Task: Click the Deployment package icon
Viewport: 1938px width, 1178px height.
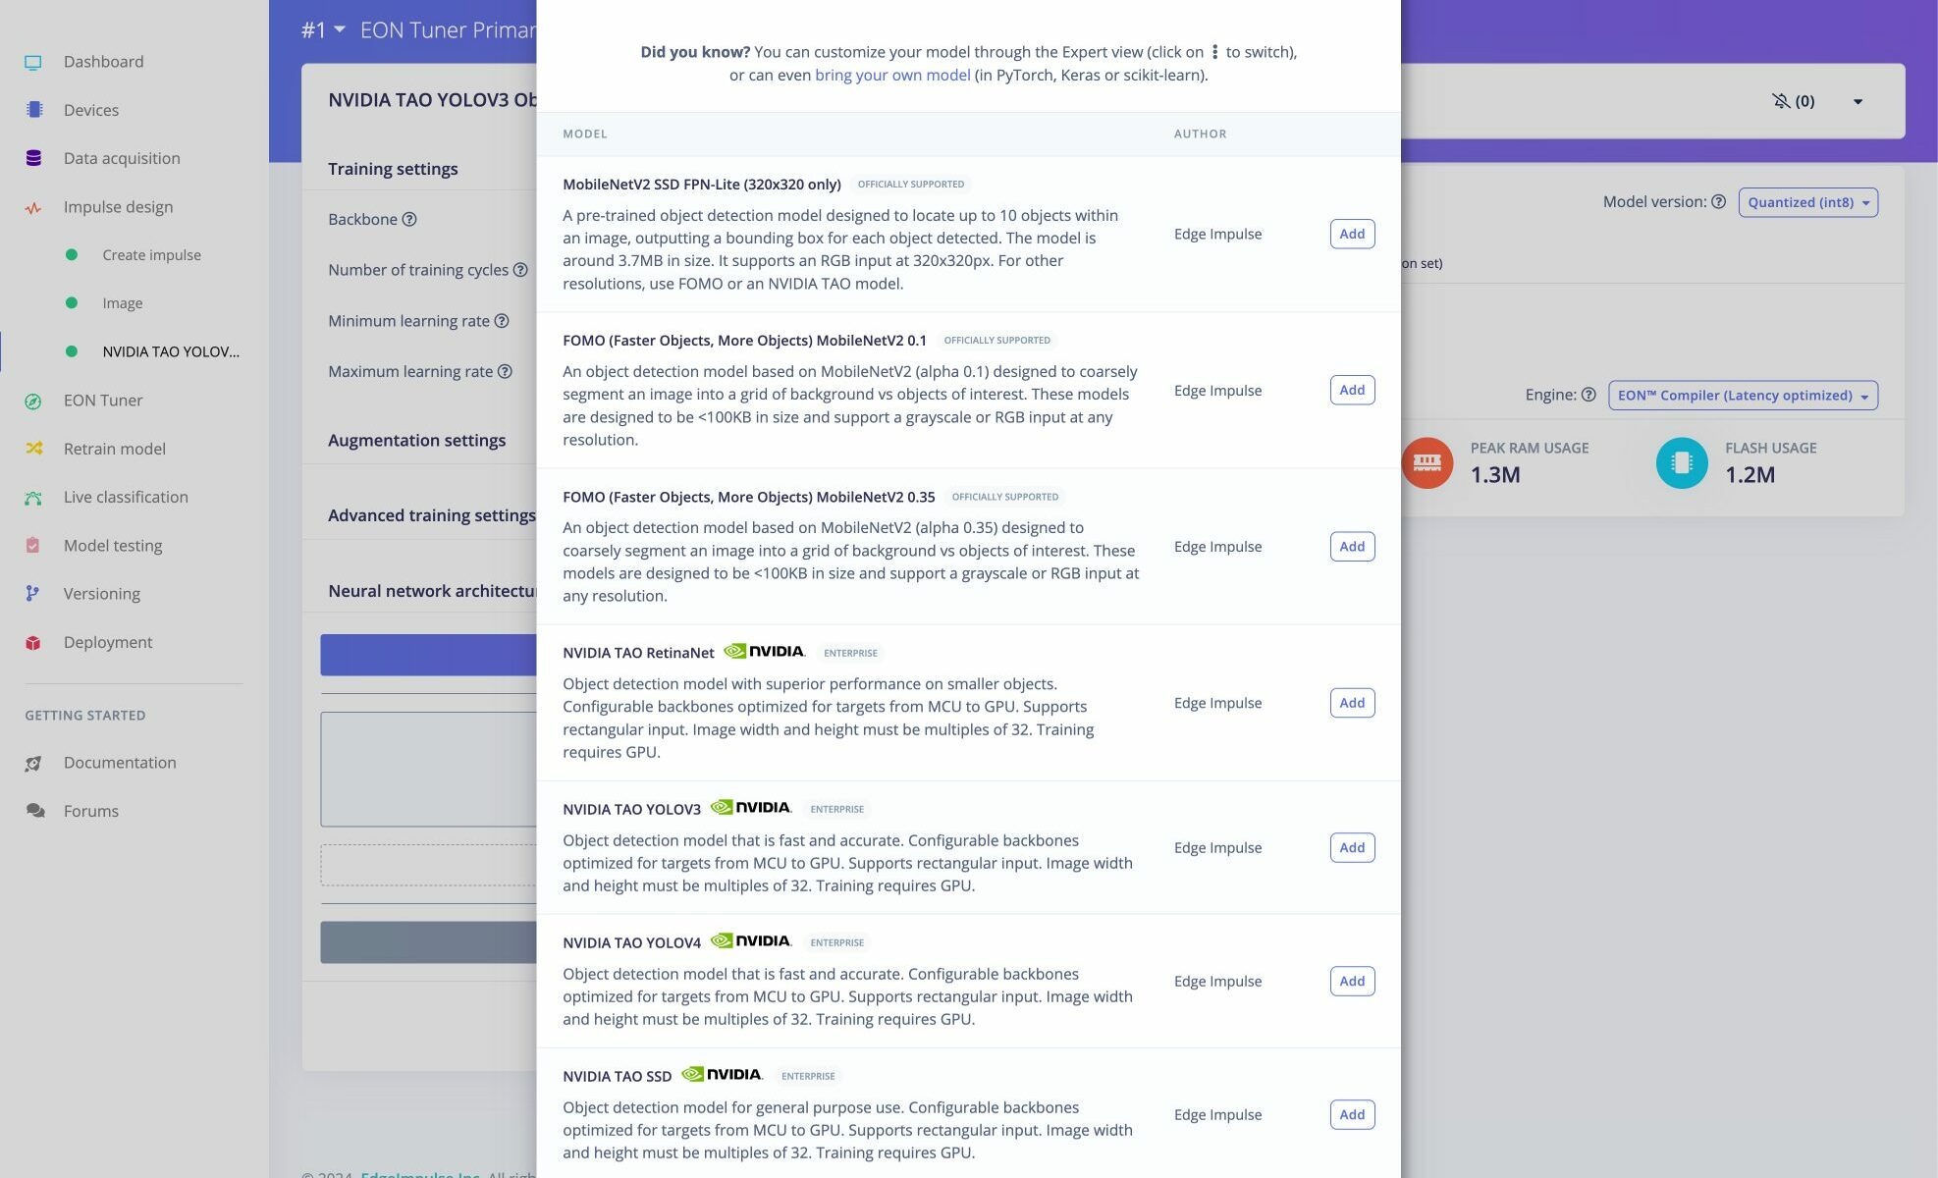Action: click(33, 643)
